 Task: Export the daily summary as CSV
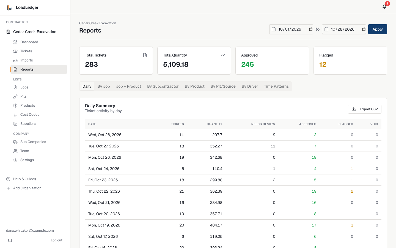[365, 109]
